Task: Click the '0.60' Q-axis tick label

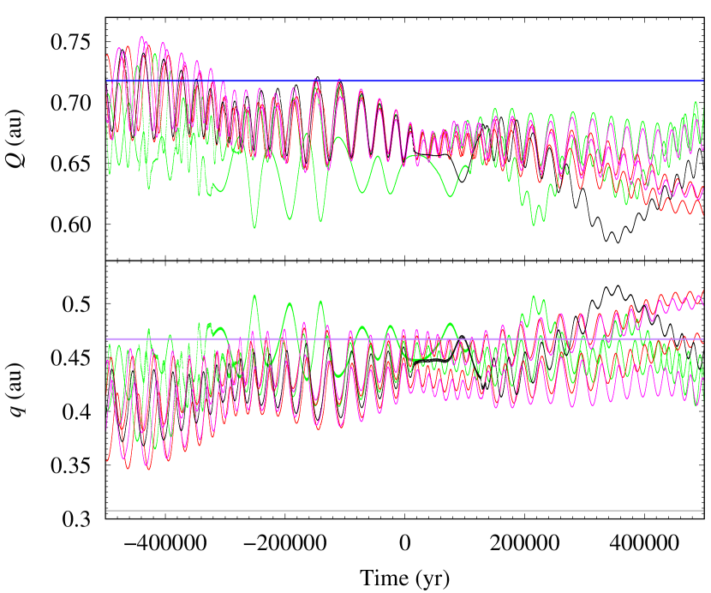Action: point(71,225)
